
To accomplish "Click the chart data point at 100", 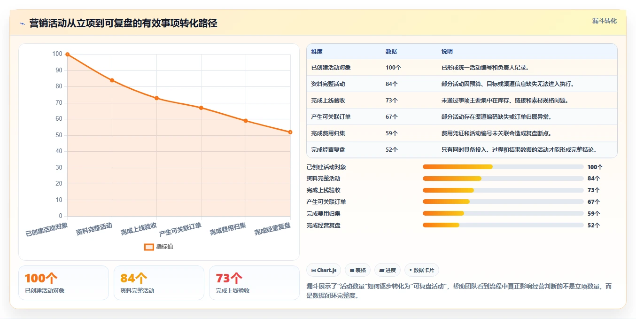I will click(68, 54).
